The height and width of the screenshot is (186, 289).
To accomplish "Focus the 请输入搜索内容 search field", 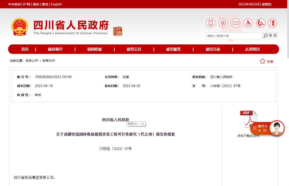I will tap(234, 36).
